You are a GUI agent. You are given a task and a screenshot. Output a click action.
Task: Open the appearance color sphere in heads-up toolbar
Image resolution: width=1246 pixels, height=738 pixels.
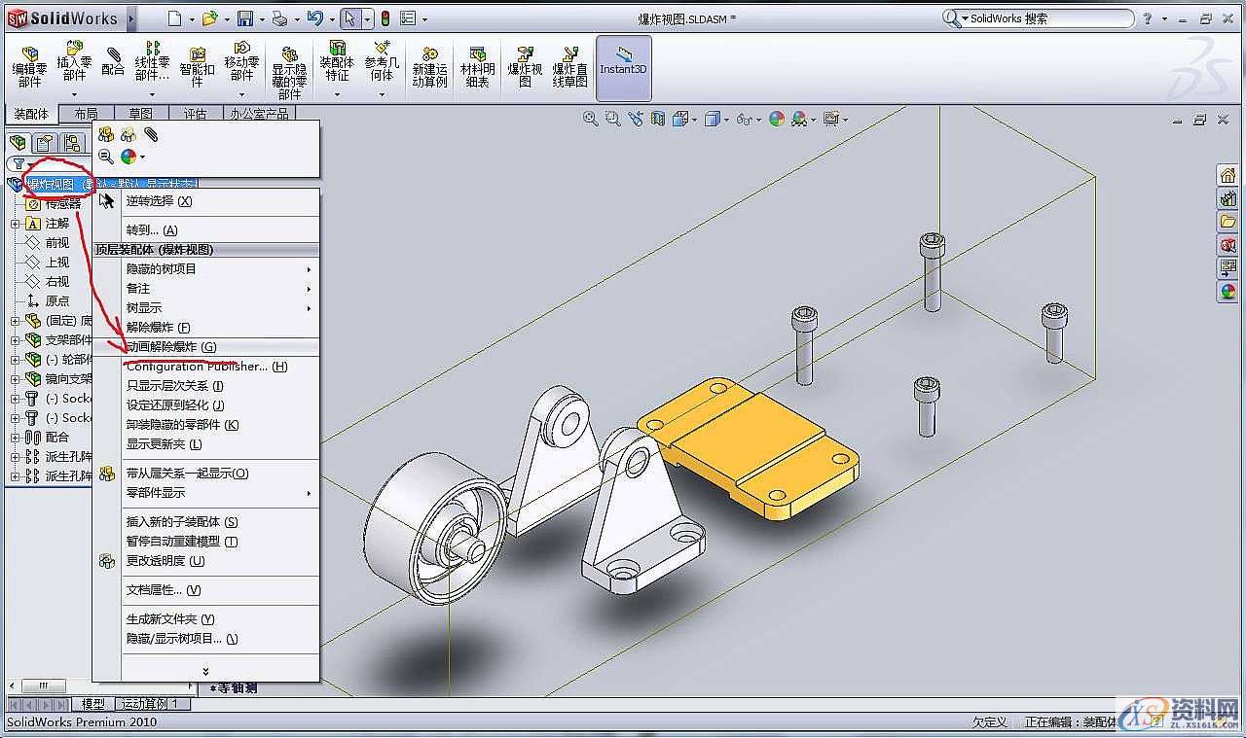[x=776, y=118]
